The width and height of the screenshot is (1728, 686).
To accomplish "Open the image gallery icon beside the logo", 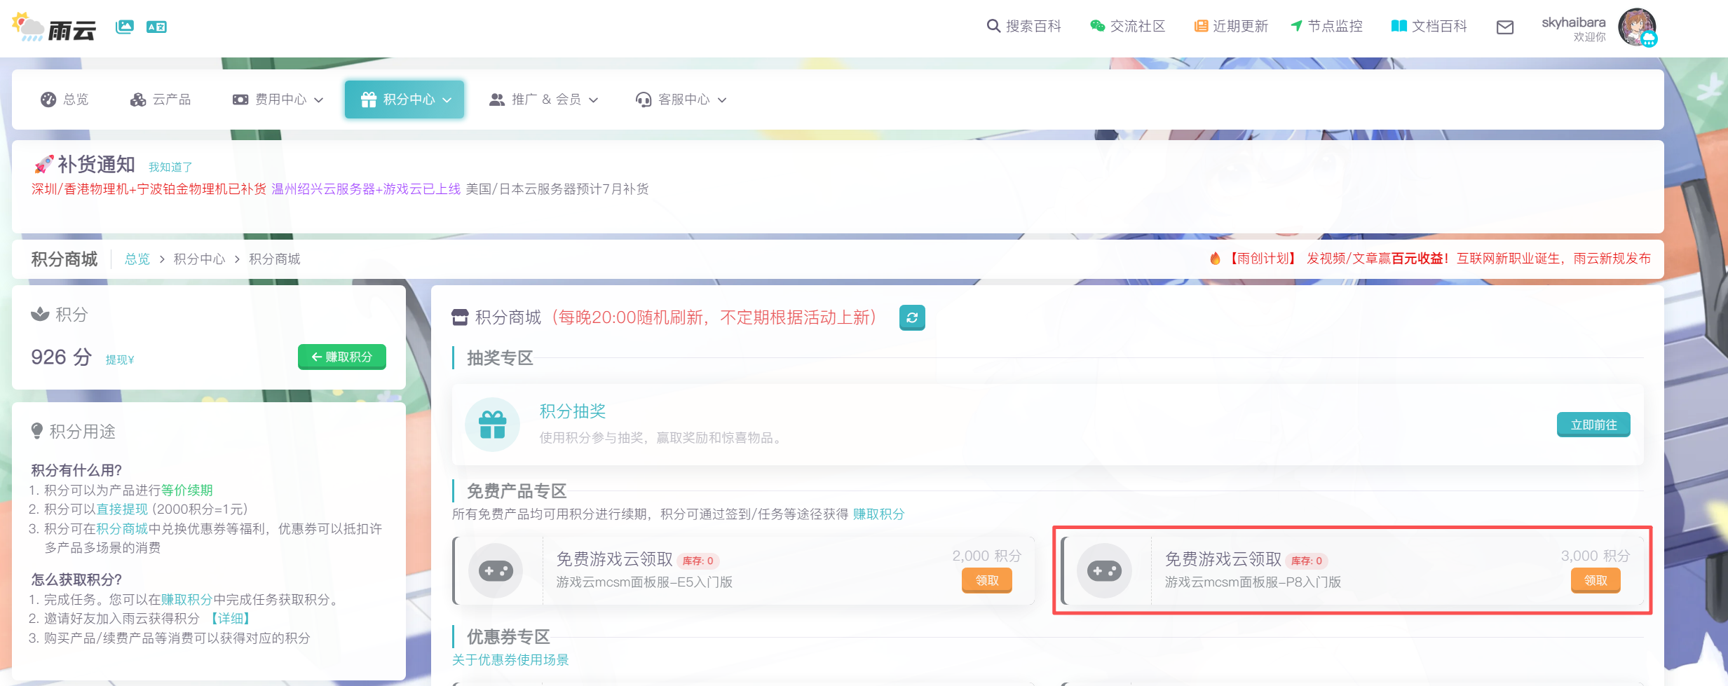I will click(x=125, y=27).
